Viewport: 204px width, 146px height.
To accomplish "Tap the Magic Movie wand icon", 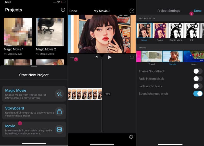I will 59,94.
